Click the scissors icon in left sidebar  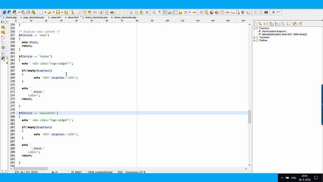[3, 54]
